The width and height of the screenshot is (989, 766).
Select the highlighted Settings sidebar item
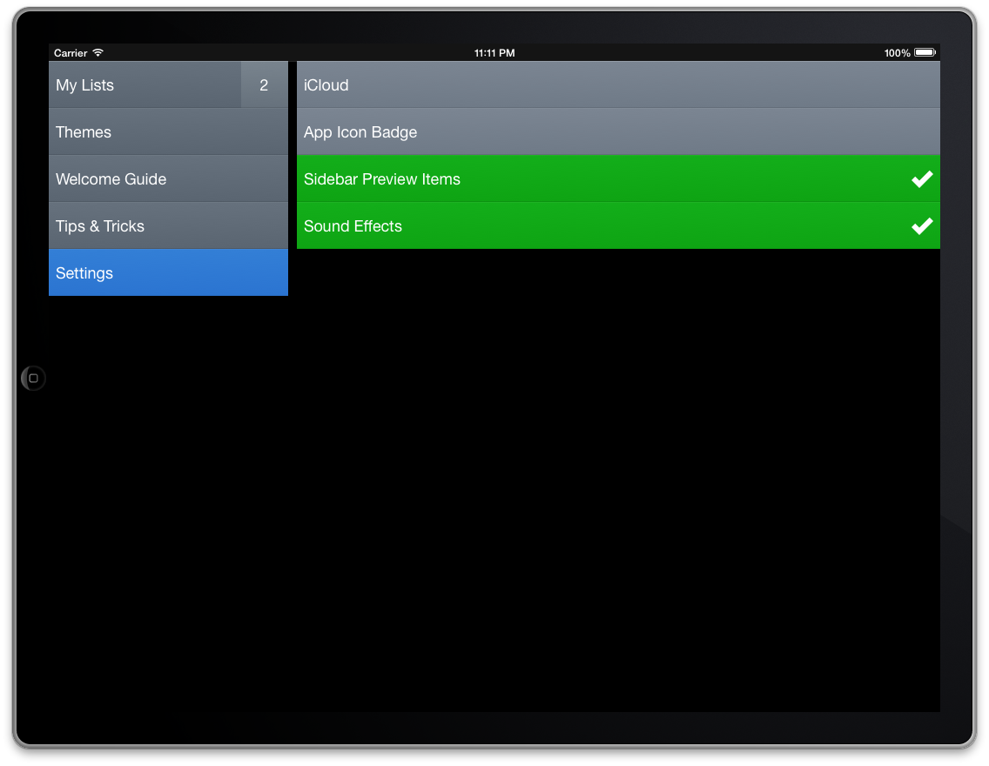tap(168, 273)
